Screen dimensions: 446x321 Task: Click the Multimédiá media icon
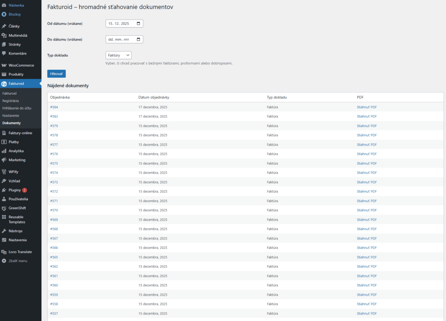[4, 35]
